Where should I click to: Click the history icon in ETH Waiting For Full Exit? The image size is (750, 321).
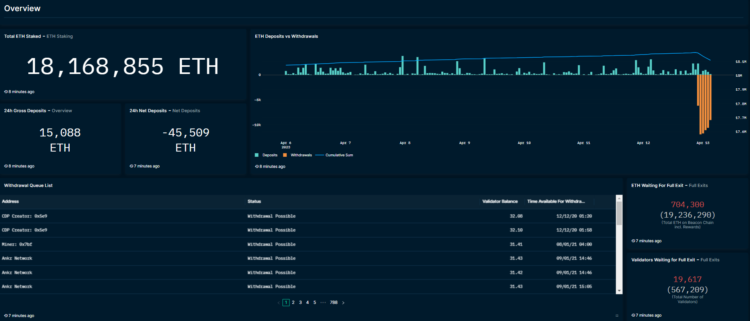point(633,241)
